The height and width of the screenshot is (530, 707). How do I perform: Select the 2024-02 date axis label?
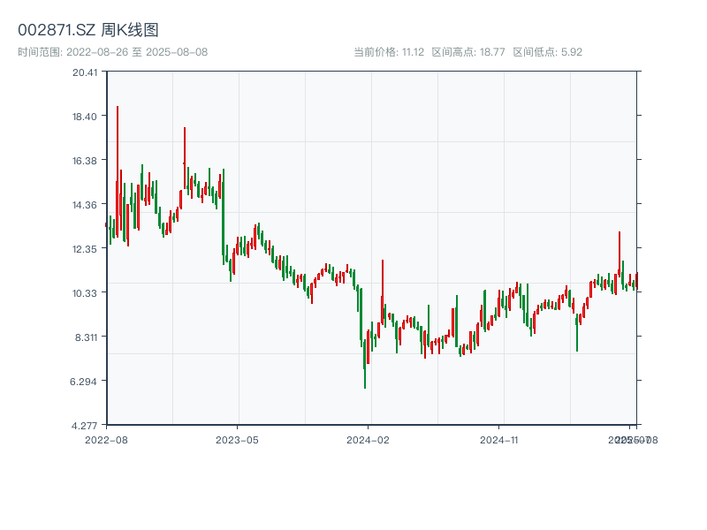pyautogui.click(x=369, y=439)
